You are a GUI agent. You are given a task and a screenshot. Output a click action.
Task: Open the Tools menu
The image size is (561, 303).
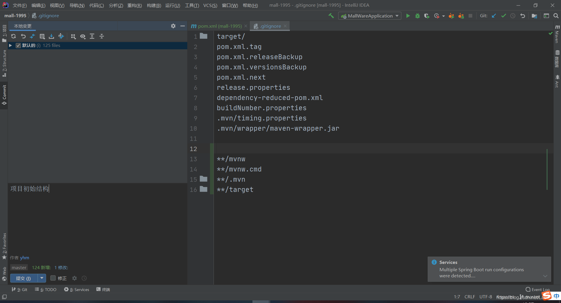(x=192, y=5)
